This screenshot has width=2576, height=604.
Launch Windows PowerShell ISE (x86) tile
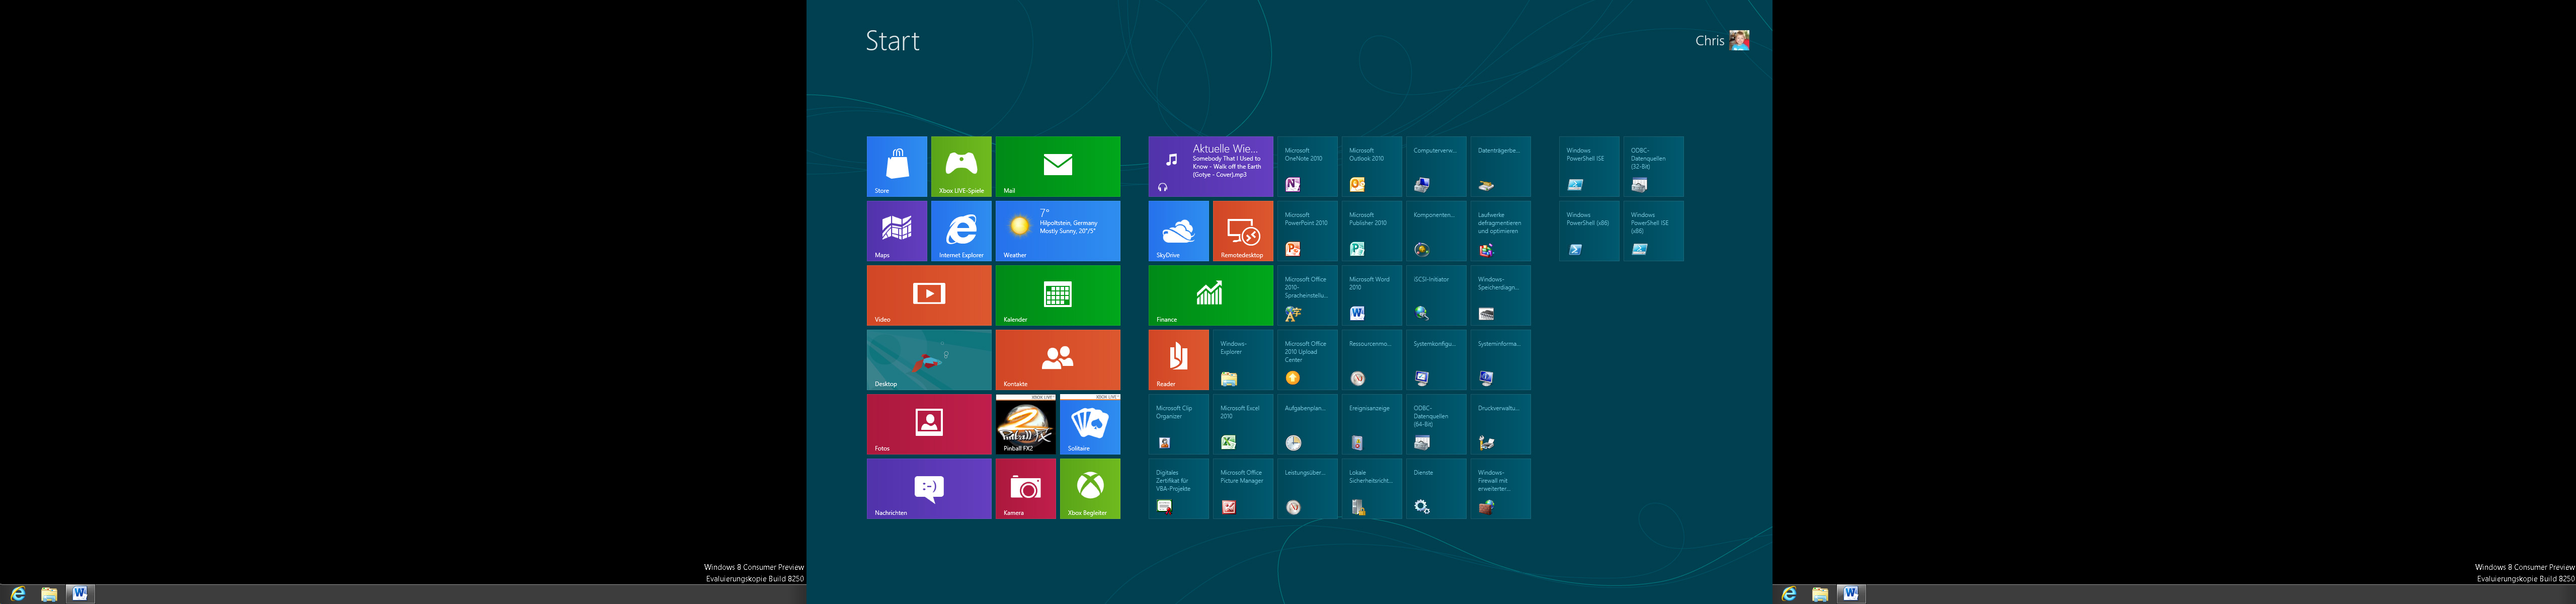pyautogui.click(x=1653, y=231)
